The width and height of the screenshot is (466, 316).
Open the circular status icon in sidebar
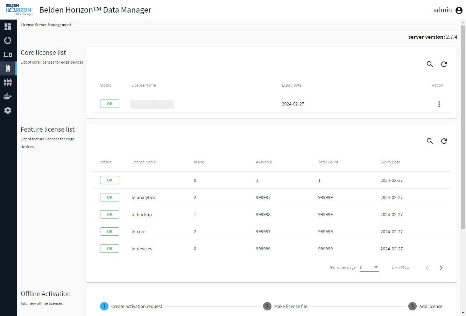click(8, 41)
